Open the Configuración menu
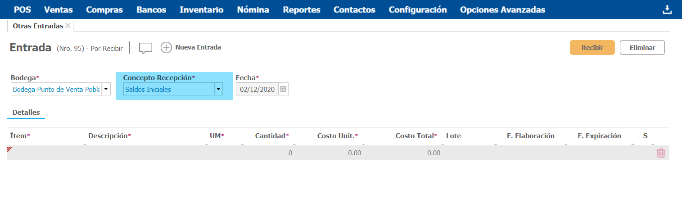Screen dimensions: 682x212 [418, 10]
